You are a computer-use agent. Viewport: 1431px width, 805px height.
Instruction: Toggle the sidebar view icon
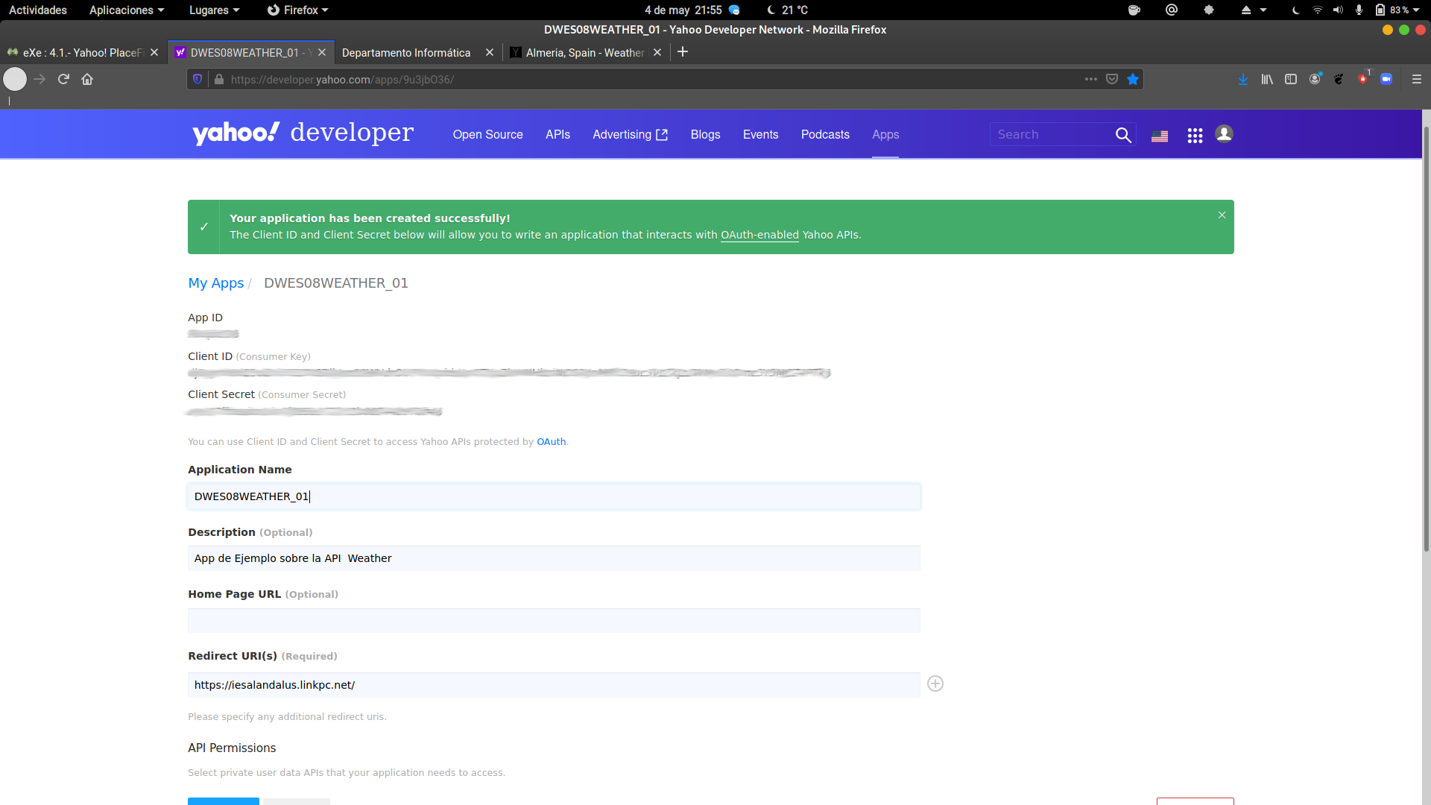tap(1291, 79)
